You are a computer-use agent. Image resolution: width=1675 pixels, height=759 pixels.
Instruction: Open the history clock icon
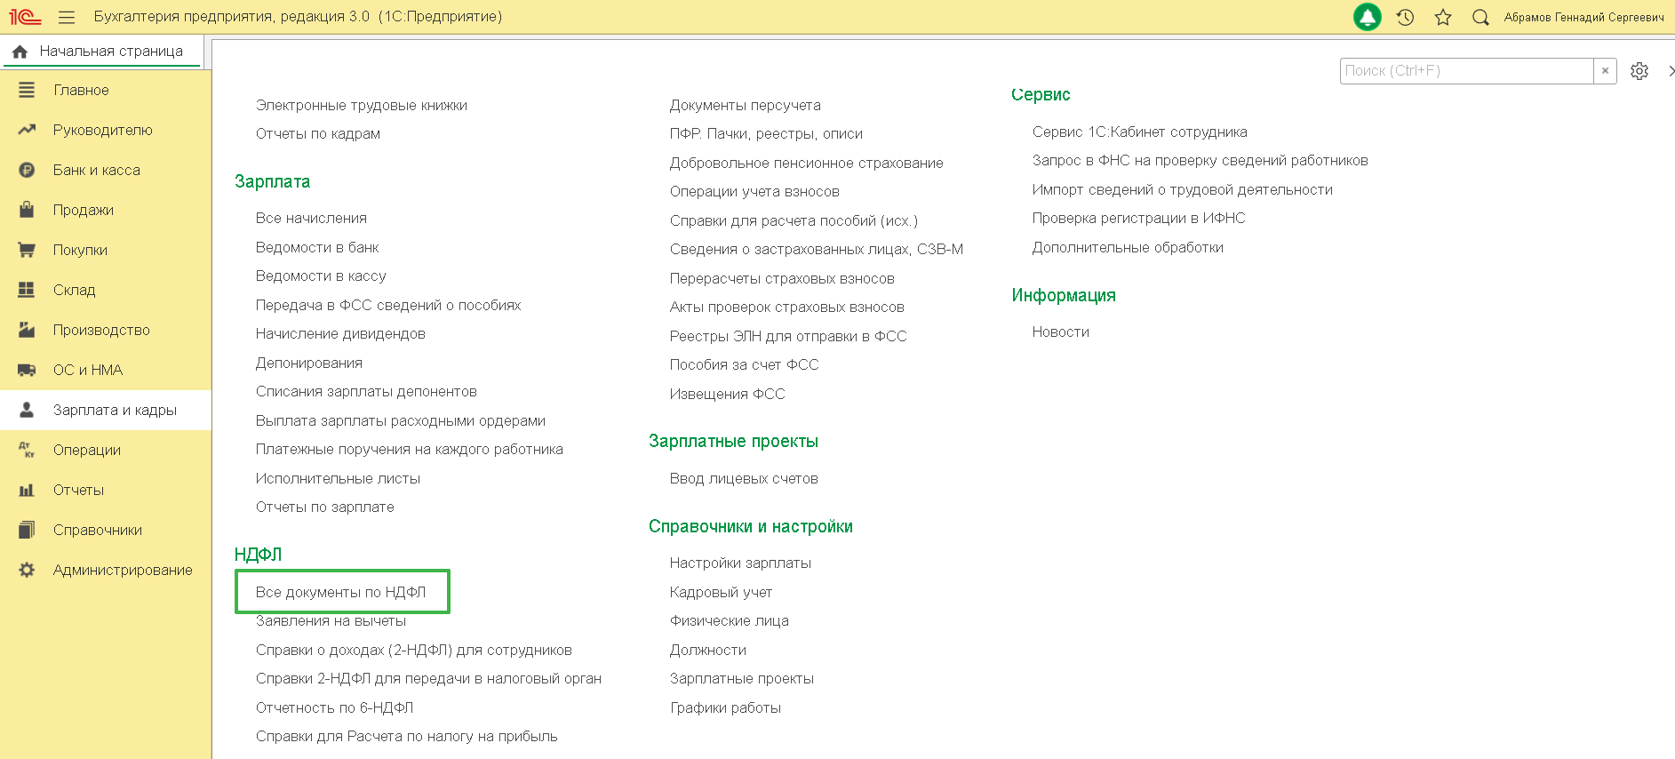click(x=1405, y=17)
